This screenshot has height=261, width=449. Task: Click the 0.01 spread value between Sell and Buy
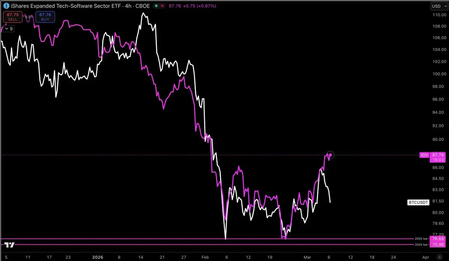tap(29, 17)
